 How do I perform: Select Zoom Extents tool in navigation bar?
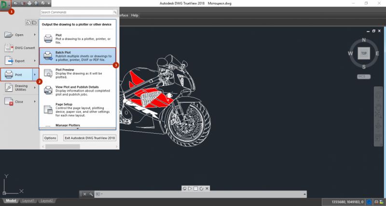click(378, 115)
